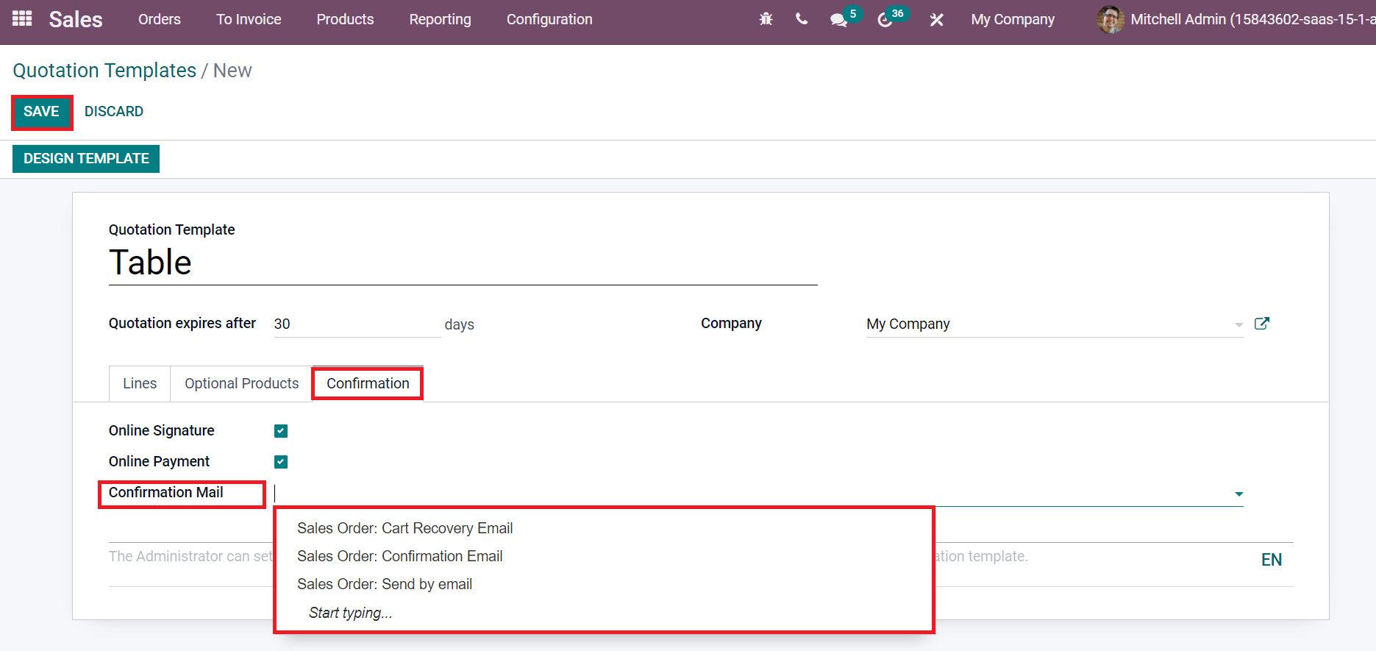Click the DESIGN TEMPLATE button
This screenshot has width=1376, height=651.
(86, 159)
